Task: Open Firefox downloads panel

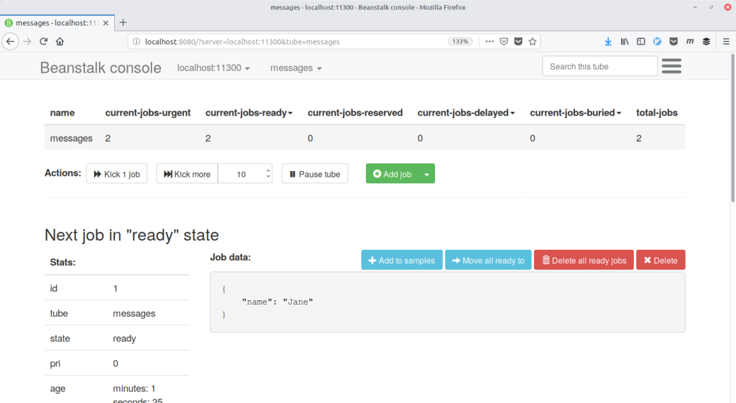Action: click(608, 41)
